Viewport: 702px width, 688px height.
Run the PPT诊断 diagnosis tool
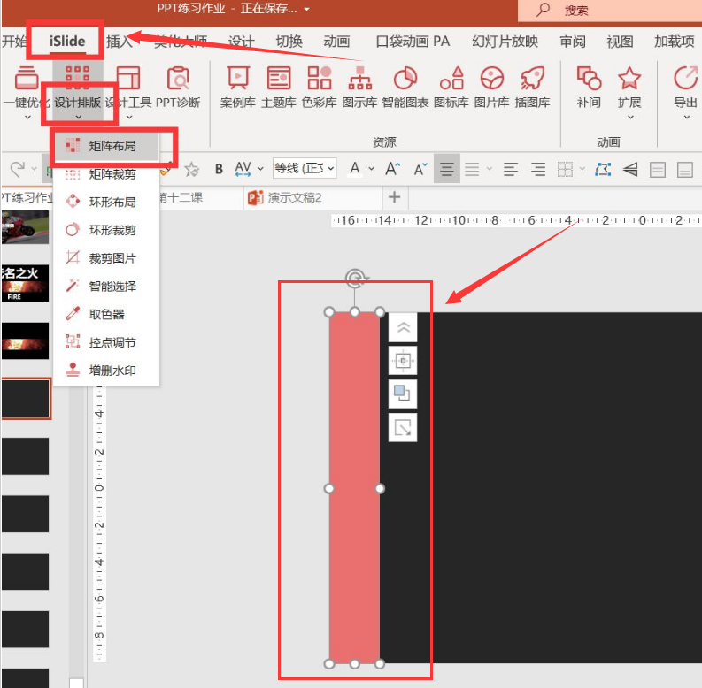point(178,88)
